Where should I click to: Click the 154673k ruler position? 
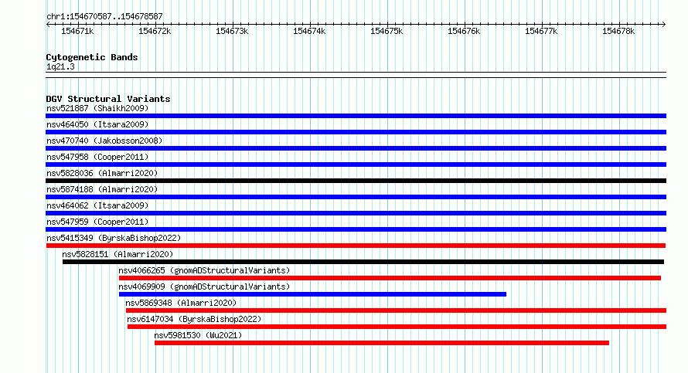(x=232, y=31)
